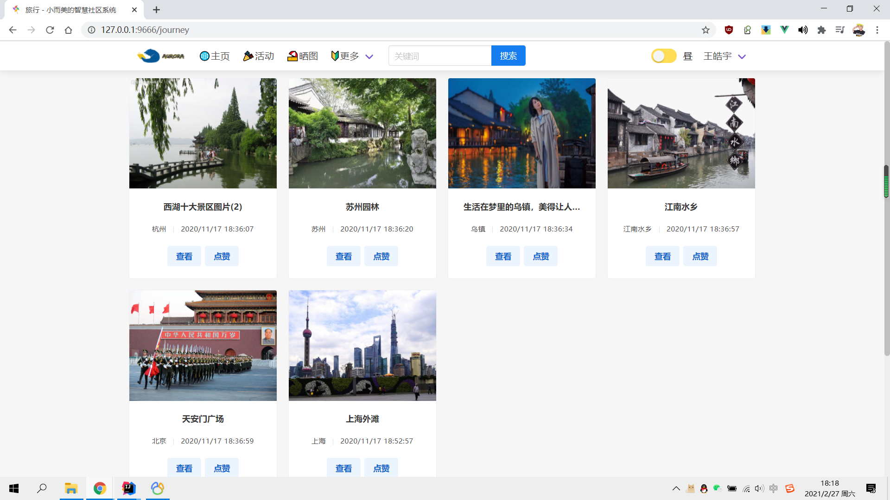This screenshot has height=500, width=890.
Task: Open File Explorer from taskbar
Action: (x=71, y=488)
